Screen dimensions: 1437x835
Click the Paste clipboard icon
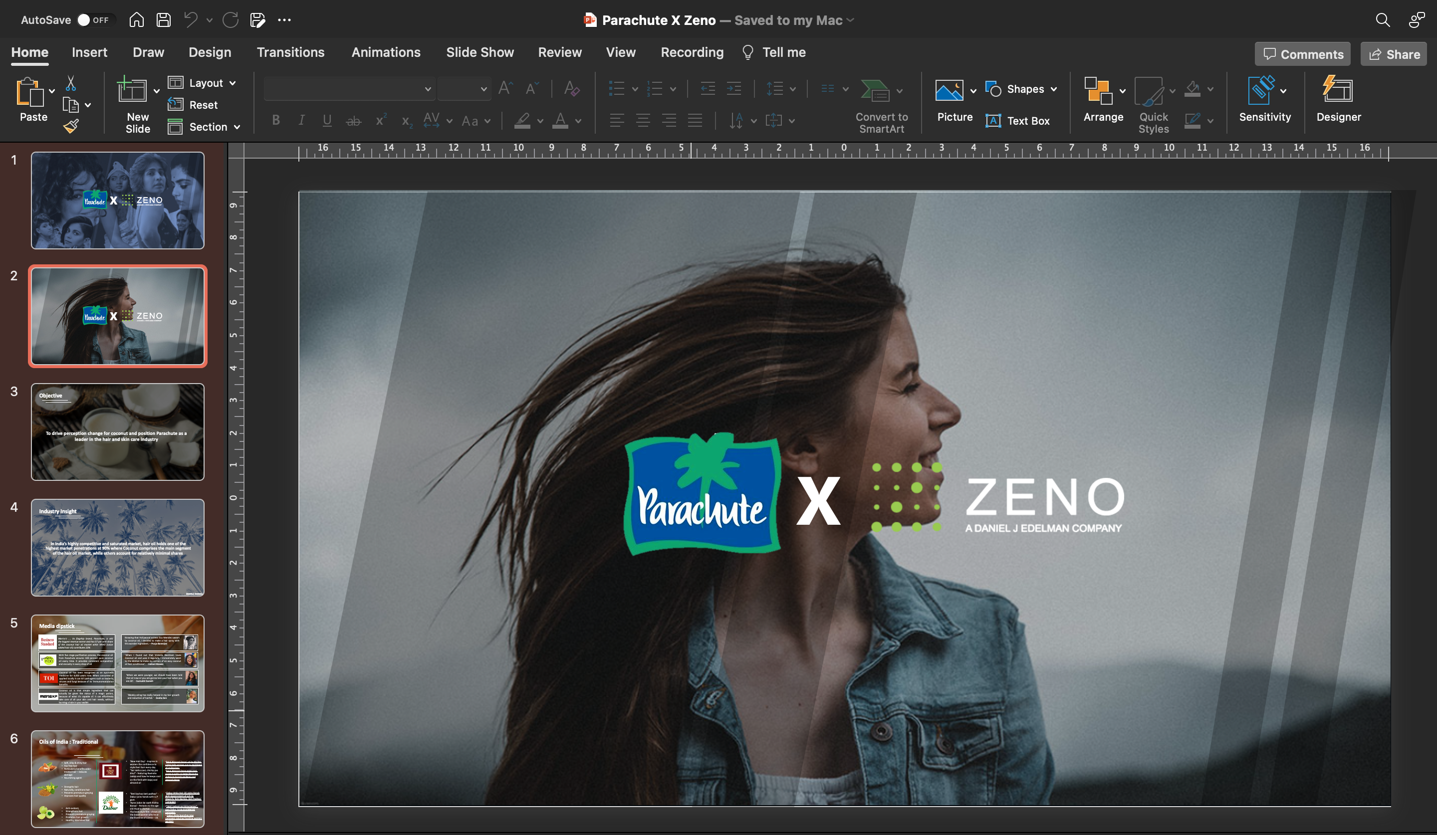click(29, 91)
